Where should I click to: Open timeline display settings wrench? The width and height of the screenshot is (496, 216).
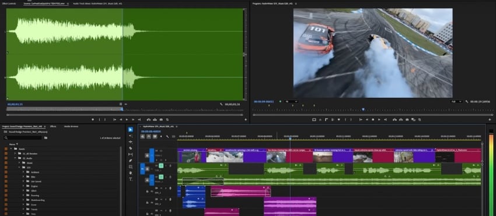[x=167, y=136]
